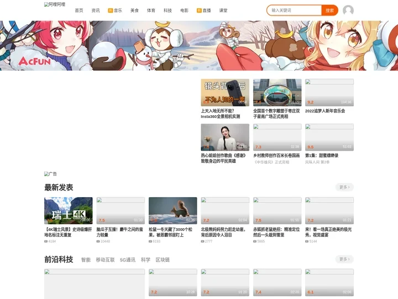398x299 pixels.
Task: Click the 阿哩阿哩 logo image
Action: [x=55, y=4]
